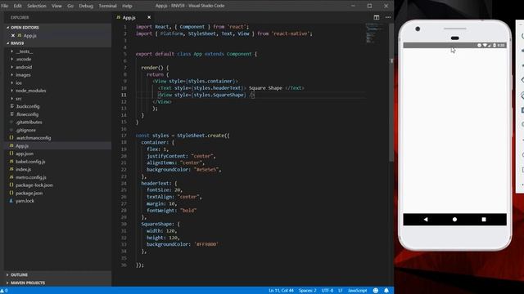This screenshot has width=524, height=294.
Task: Change the JavaScript language mode
Action: [357, 291]
